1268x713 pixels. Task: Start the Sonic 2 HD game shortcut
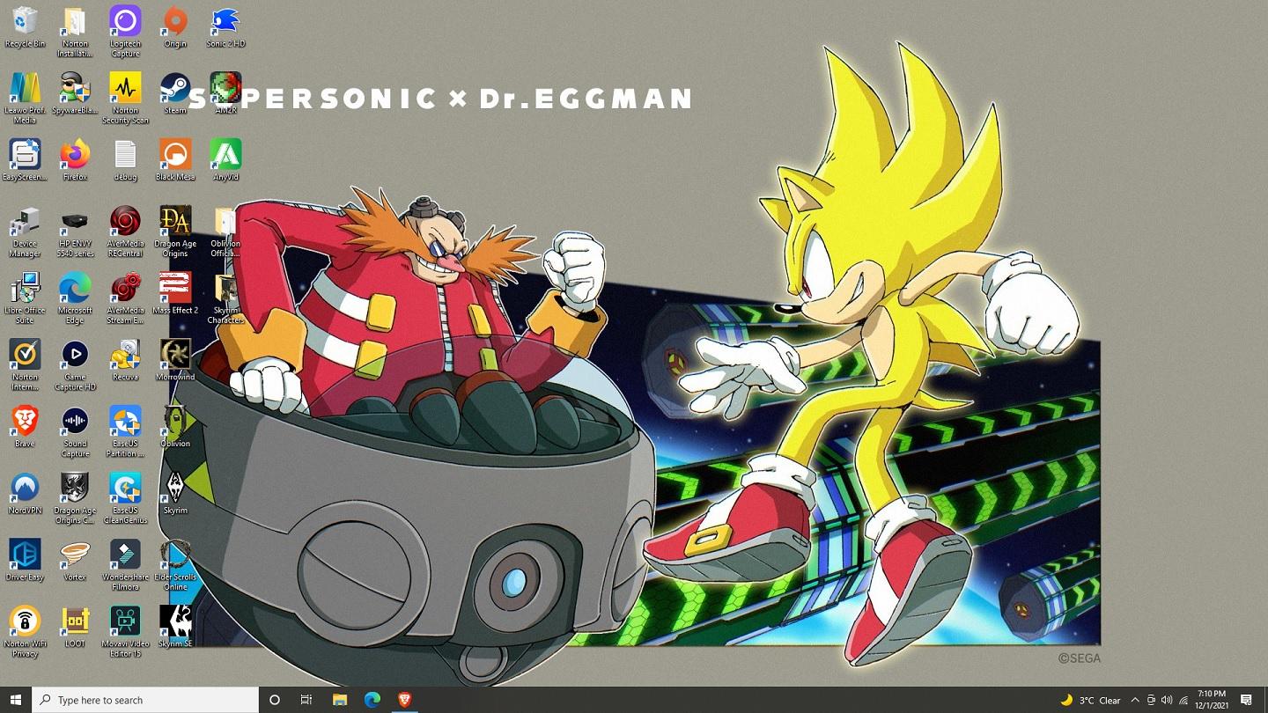pos(225,26)
